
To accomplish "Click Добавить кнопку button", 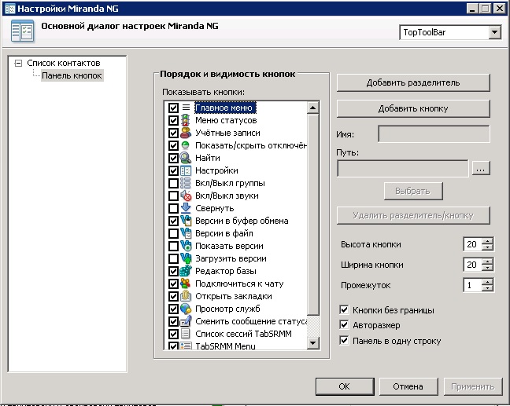I will tap(413, 108).
